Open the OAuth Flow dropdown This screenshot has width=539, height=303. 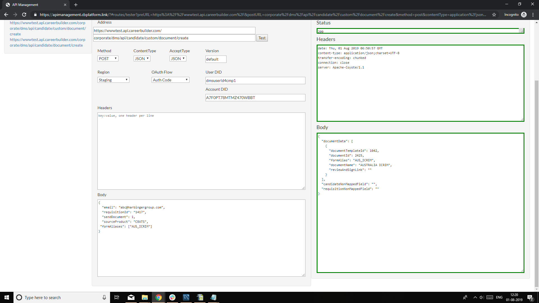[170, 80]
